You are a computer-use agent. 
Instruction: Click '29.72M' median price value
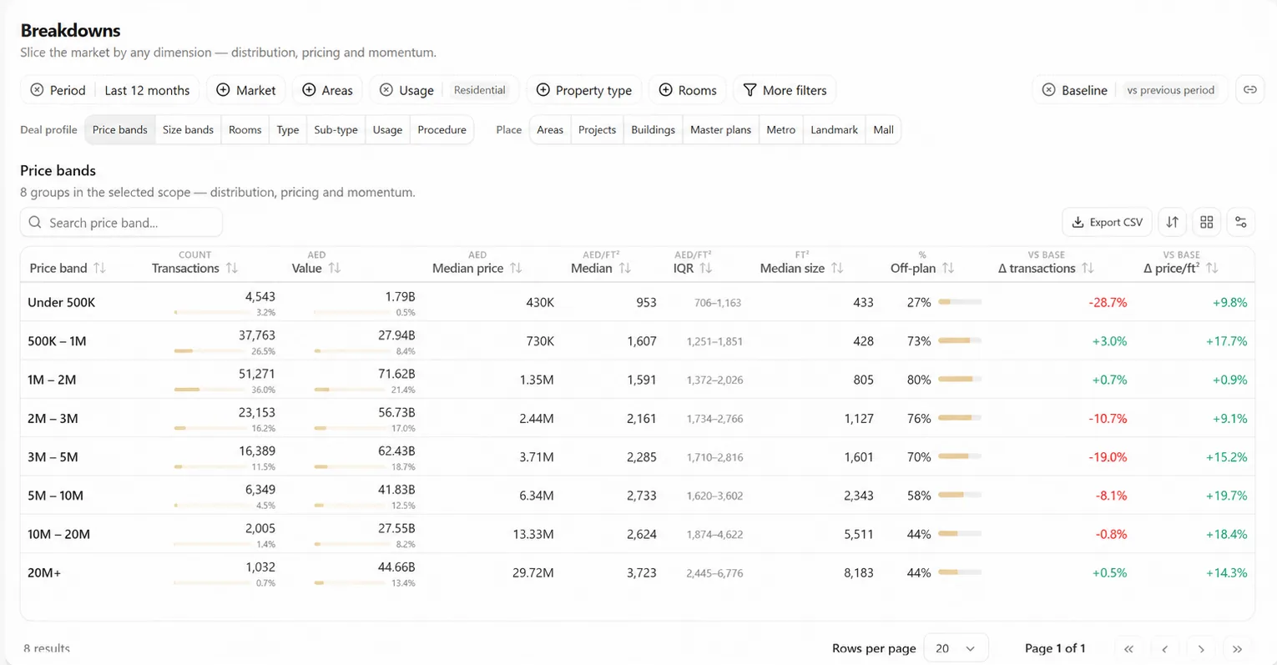pos(533,573)
